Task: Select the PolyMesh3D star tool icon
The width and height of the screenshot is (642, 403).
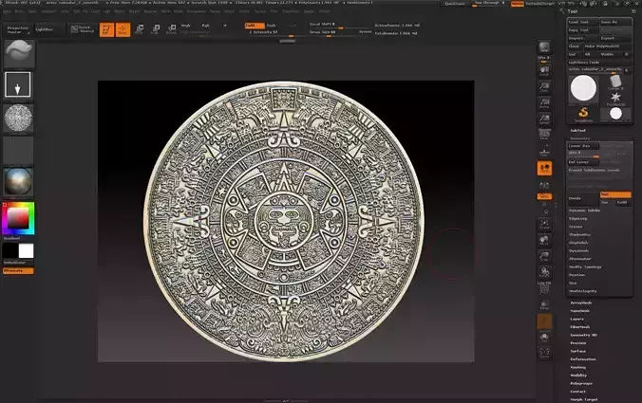Action: 615,98
